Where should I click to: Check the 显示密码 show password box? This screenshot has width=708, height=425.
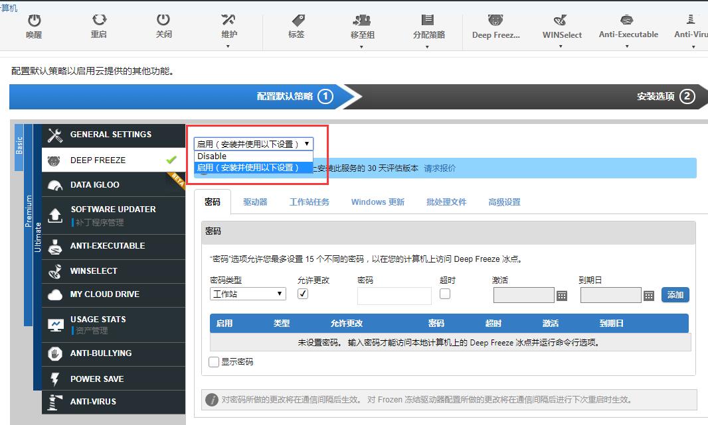coord(214,362)
